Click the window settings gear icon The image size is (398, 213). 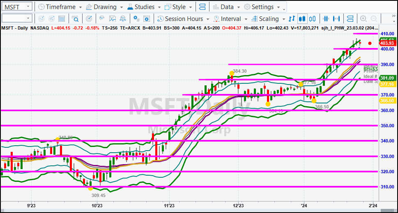tap(147, 18)
